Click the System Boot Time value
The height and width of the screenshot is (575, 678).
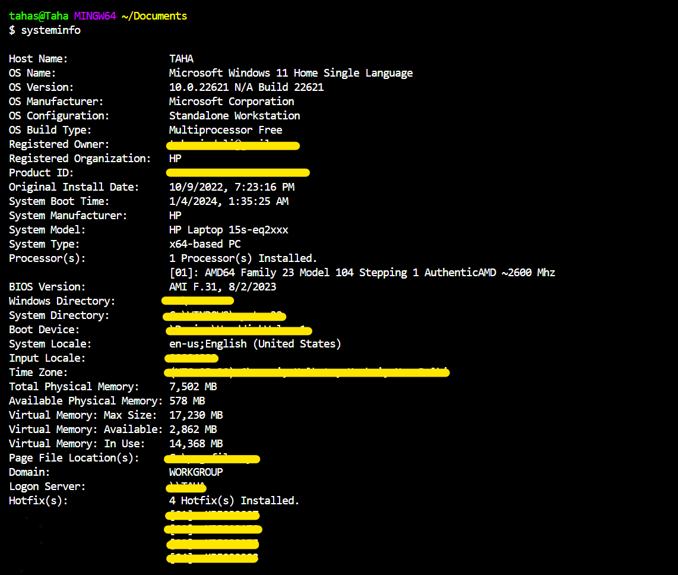click(229, 201)
